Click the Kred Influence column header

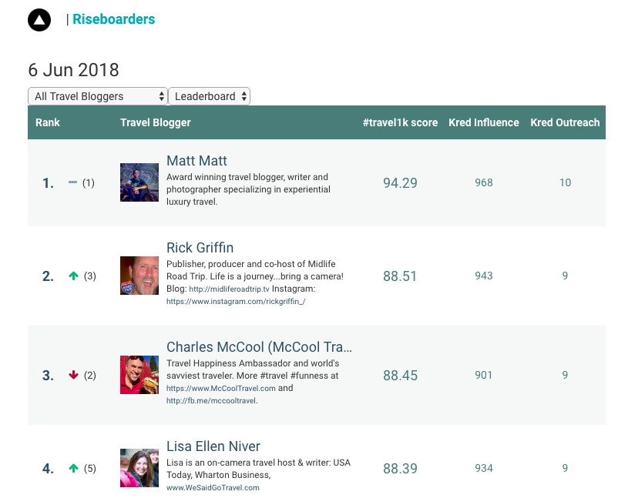click(x=484, y=122)
